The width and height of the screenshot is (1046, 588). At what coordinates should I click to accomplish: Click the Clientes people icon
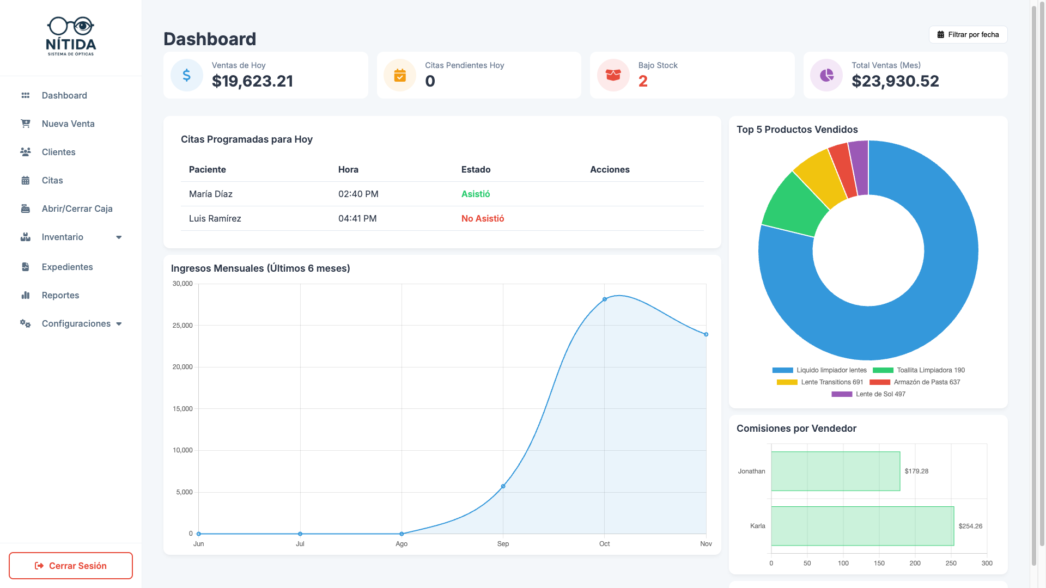click(x=25, y=152)
